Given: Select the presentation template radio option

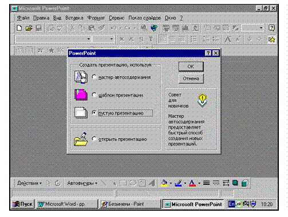Looking at the screenshot, I should pyautogui.click(x=94, y=94).
